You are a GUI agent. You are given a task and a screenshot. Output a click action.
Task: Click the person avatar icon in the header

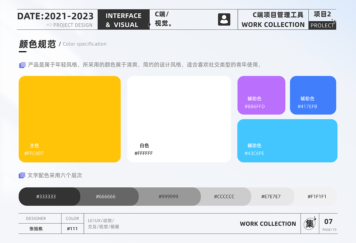(x=224, y=19)
